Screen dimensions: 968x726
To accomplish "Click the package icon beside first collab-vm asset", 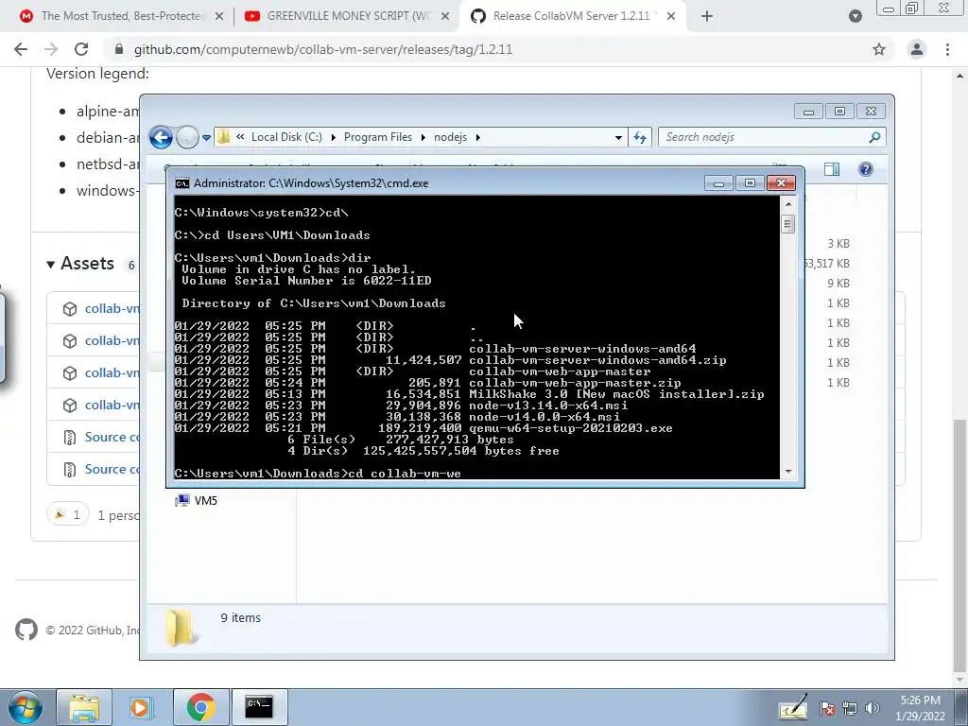I will (70, 309).
